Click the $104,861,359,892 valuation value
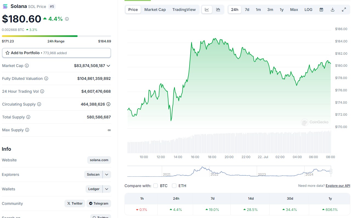 [94, 79]
